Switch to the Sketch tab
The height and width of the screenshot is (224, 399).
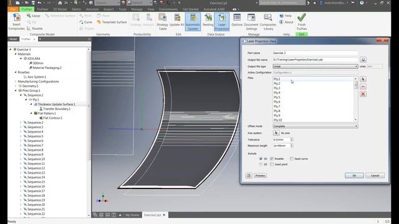76,9
